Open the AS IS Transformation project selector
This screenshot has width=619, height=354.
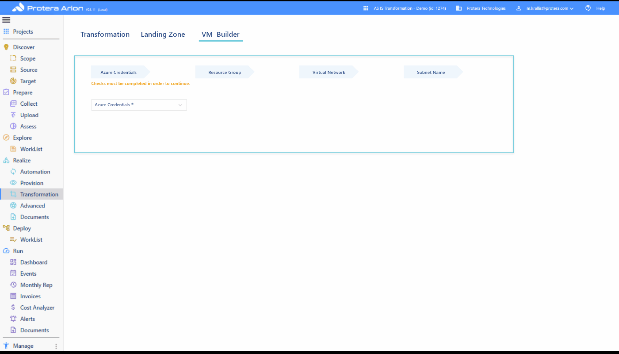tap(405, 8)
